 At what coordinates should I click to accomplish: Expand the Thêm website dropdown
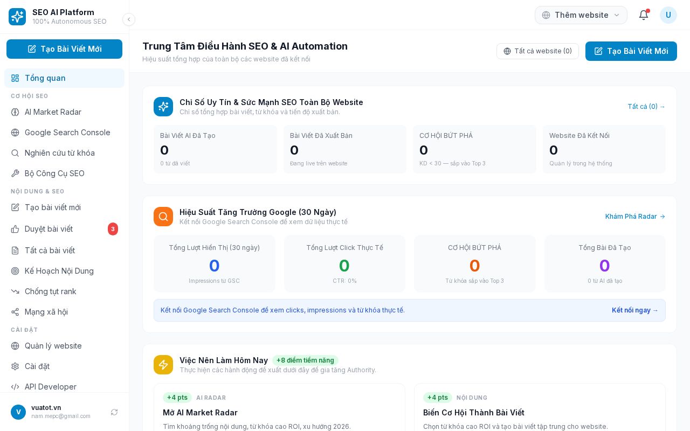click(x=581, y=15)
